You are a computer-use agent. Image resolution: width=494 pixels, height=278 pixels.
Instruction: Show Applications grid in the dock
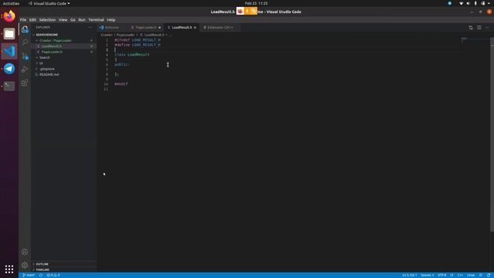point(9,269)
